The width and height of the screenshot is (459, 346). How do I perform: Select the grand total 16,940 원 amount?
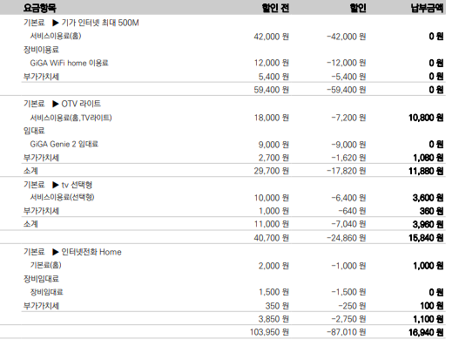(x=426, y=332)
